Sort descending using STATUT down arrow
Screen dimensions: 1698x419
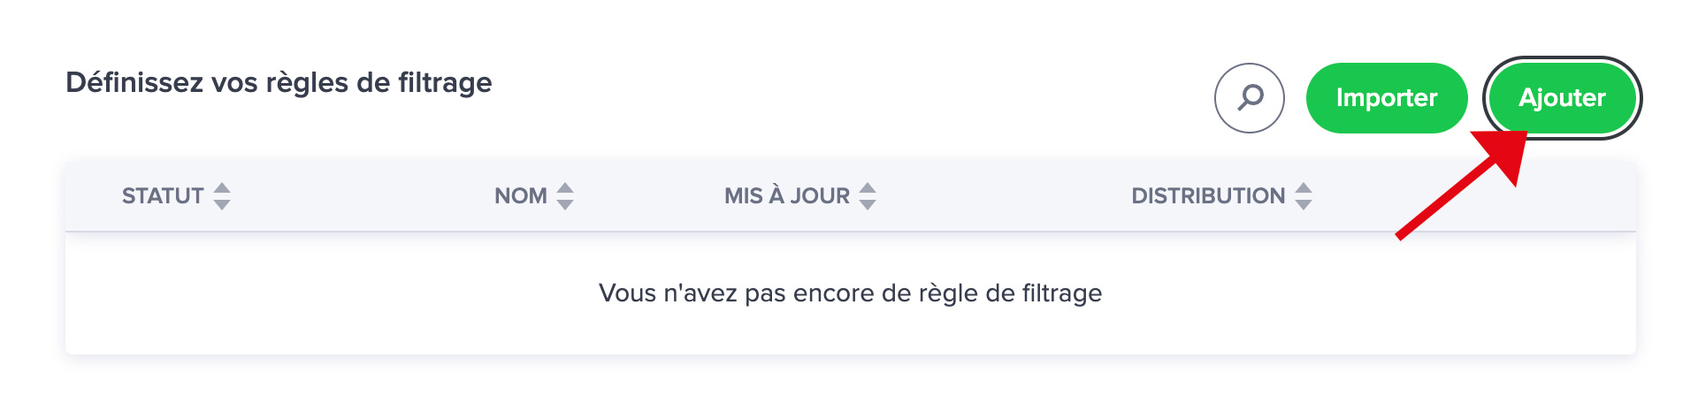(222, 204)
